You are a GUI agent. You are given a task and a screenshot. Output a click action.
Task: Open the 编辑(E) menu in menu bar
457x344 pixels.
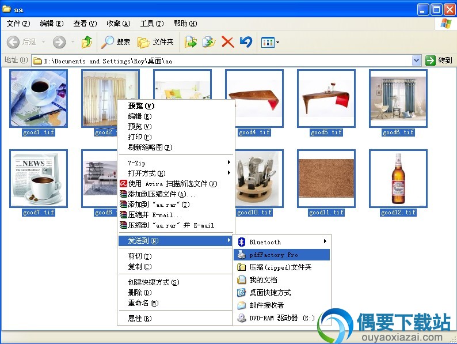(x=52, y=24)
